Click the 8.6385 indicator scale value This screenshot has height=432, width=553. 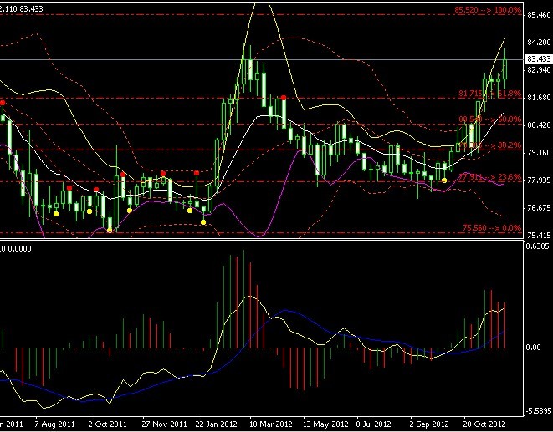pyautogui.click(x=537, y=246)
